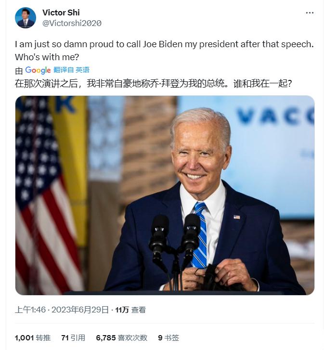Click the "Who's with me?" tweet line
This screenshot has width=324, height=350.
pos(47,57)
